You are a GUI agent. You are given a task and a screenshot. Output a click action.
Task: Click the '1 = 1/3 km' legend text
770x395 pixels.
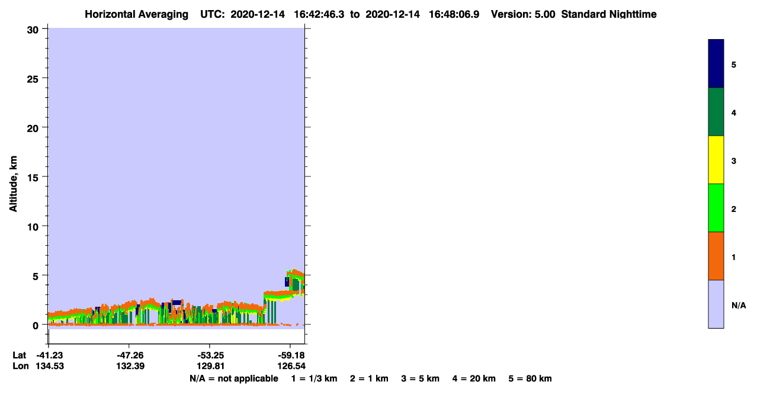(315, 378)
